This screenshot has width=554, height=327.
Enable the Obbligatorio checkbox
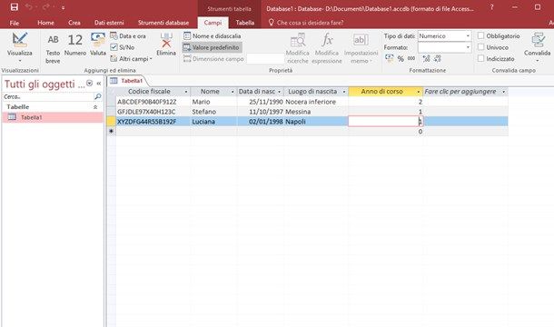click(x=480, y=35)
